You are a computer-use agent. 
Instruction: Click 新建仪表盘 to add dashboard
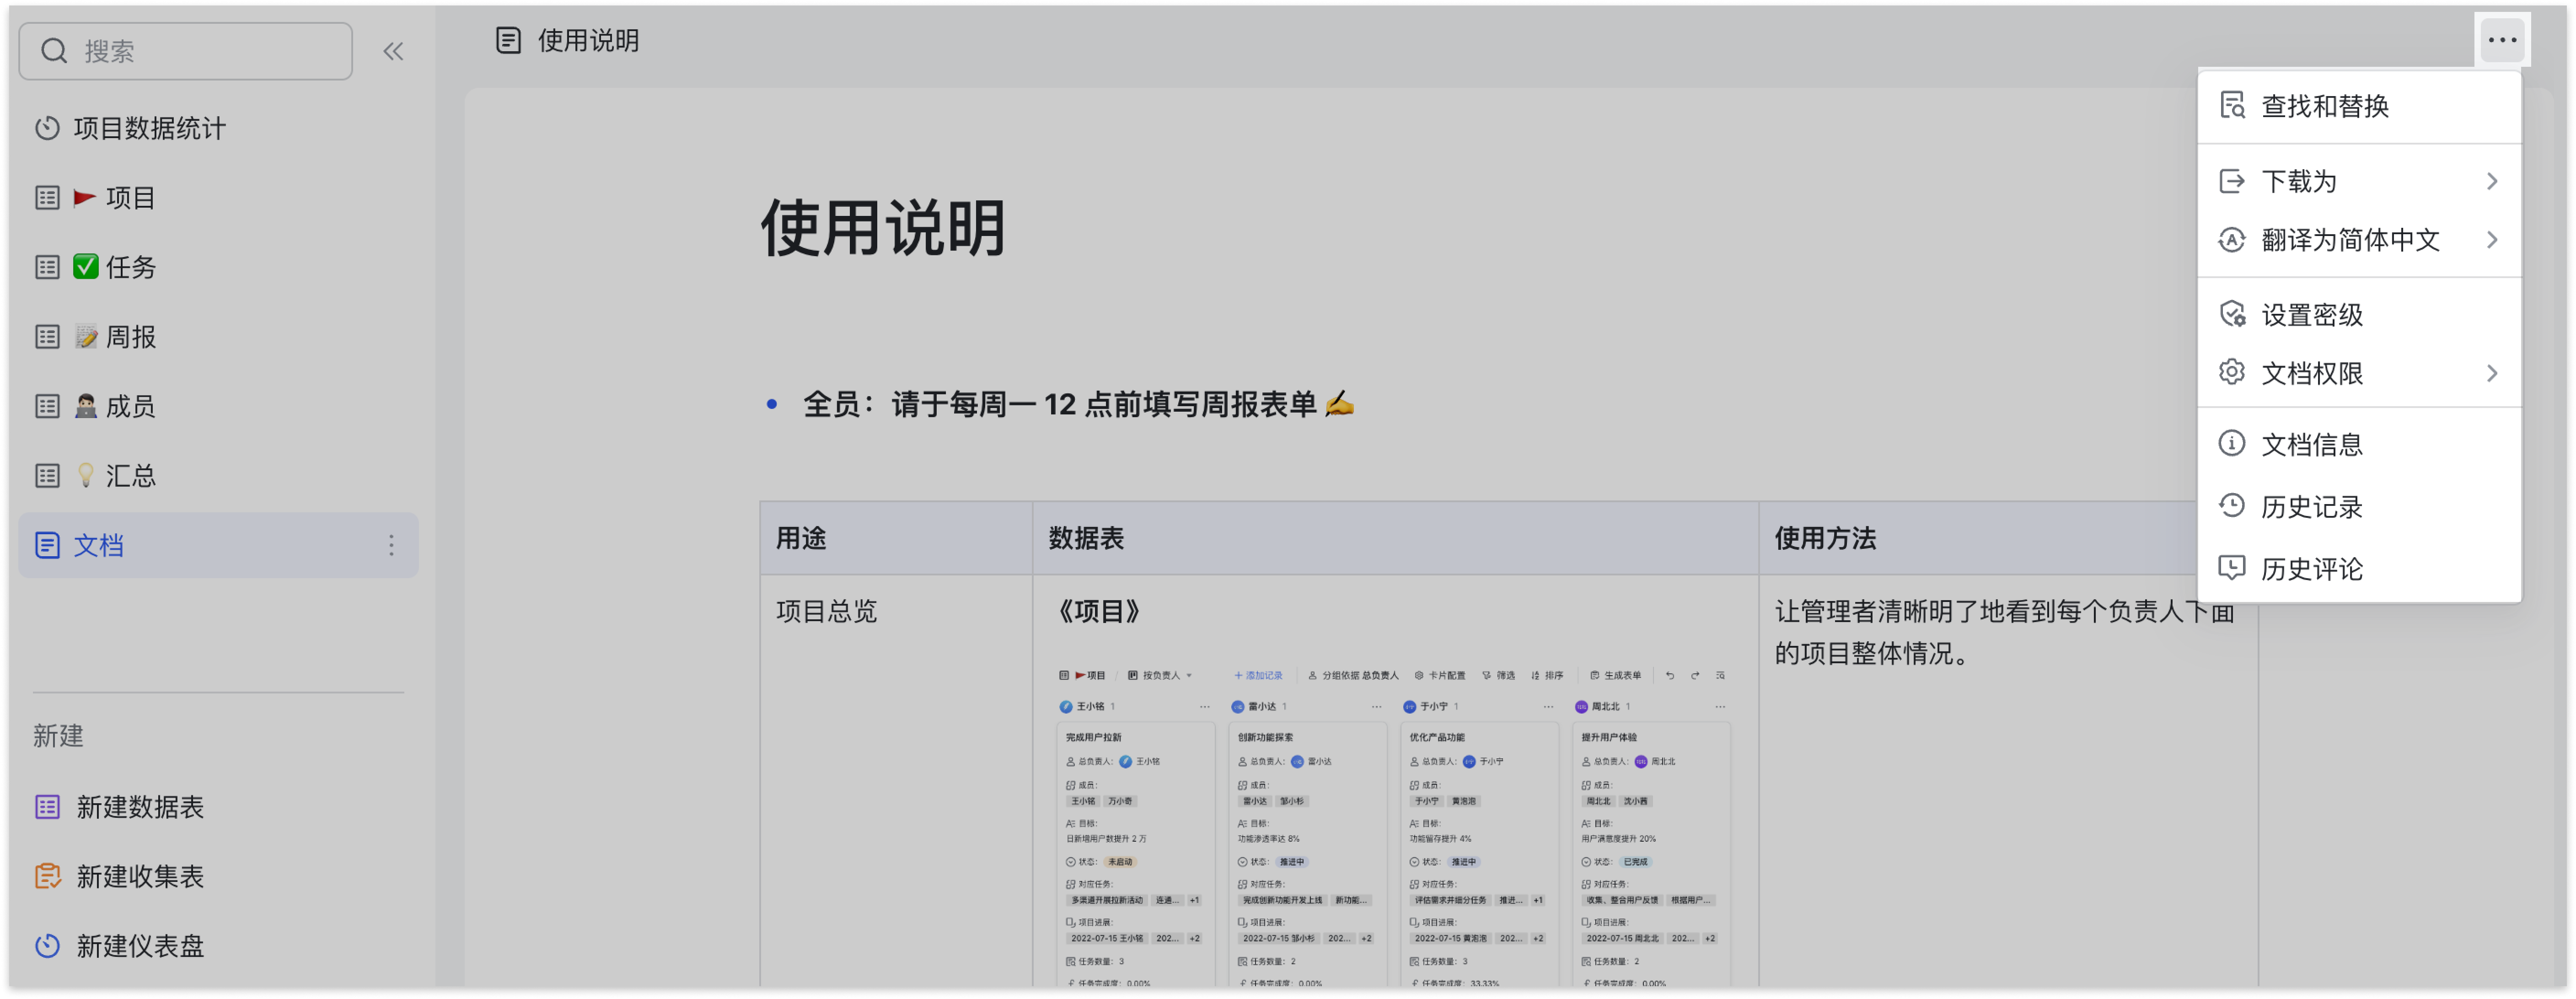tap(139, 946)
